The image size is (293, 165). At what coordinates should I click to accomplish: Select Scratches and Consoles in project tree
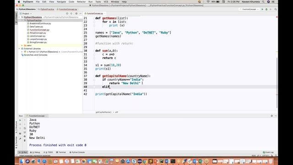point(36,55)
